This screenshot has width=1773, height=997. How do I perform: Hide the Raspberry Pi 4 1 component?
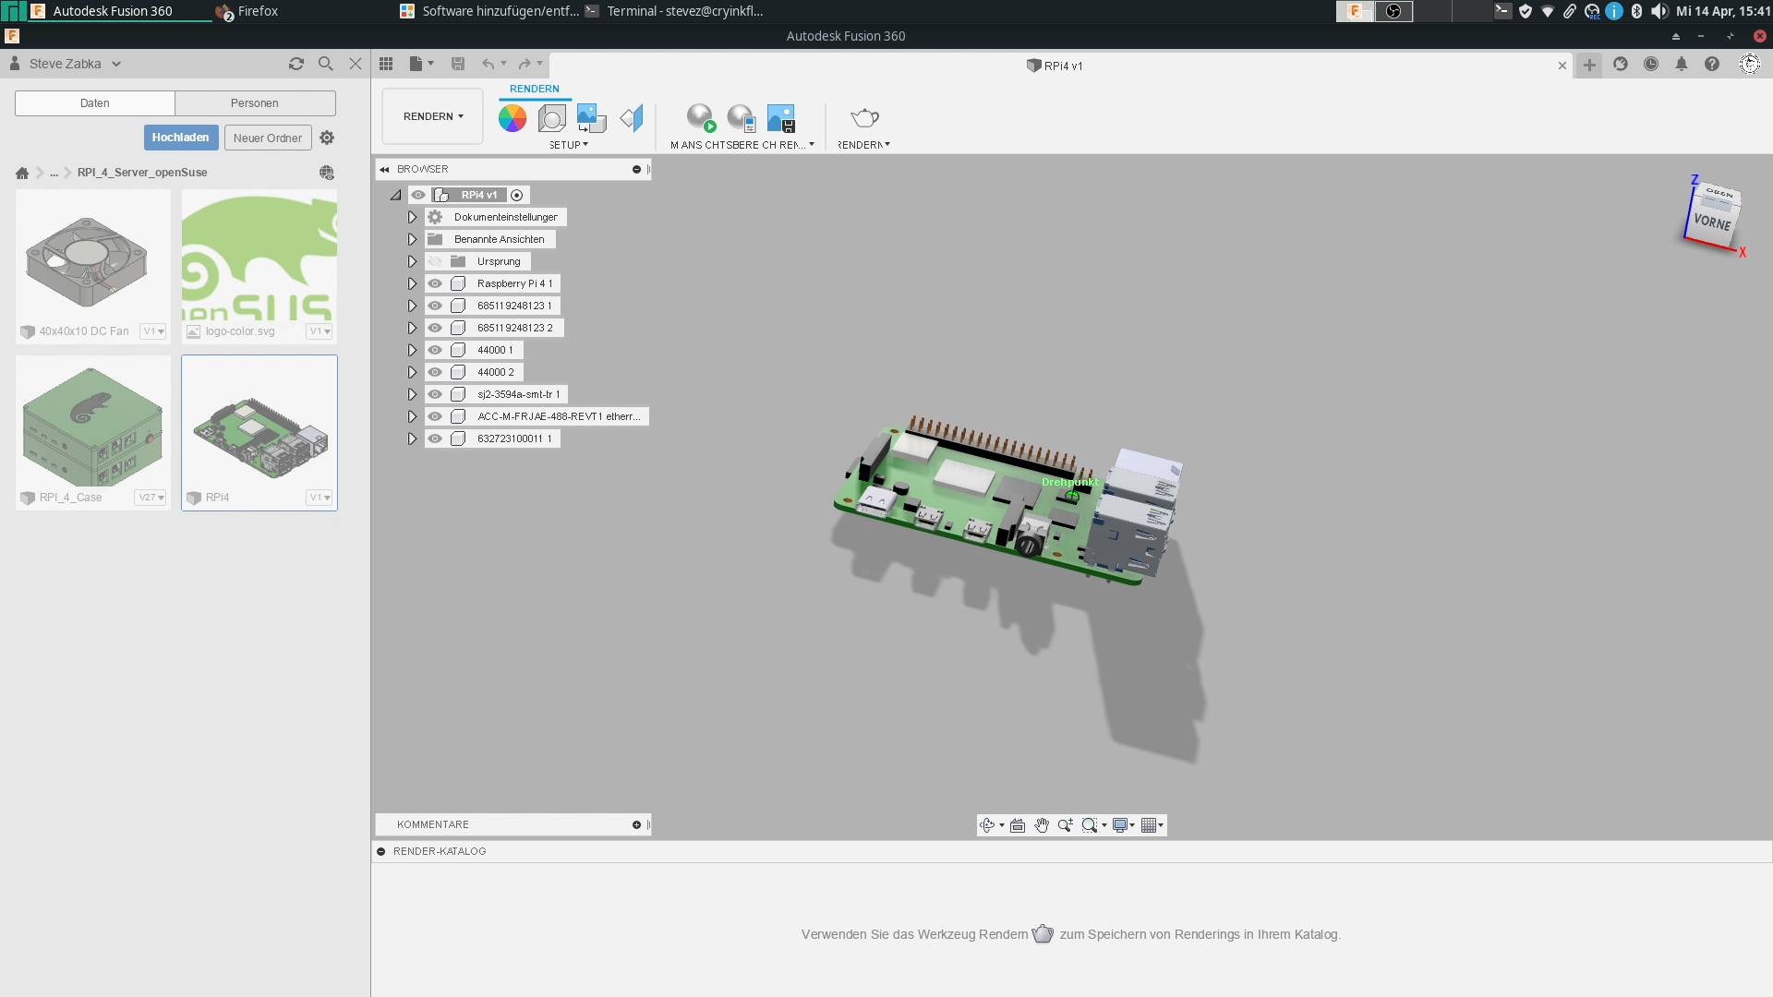[x=435, y=283]
